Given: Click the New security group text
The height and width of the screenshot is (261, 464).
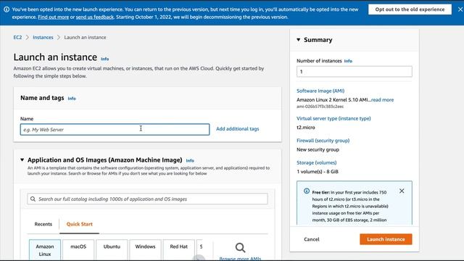Looking at the screenshot, I should point(318,150).
